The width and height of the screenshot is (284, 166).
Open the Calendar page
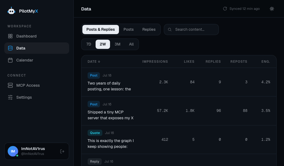pyautogui.click(x=37, y=60)
